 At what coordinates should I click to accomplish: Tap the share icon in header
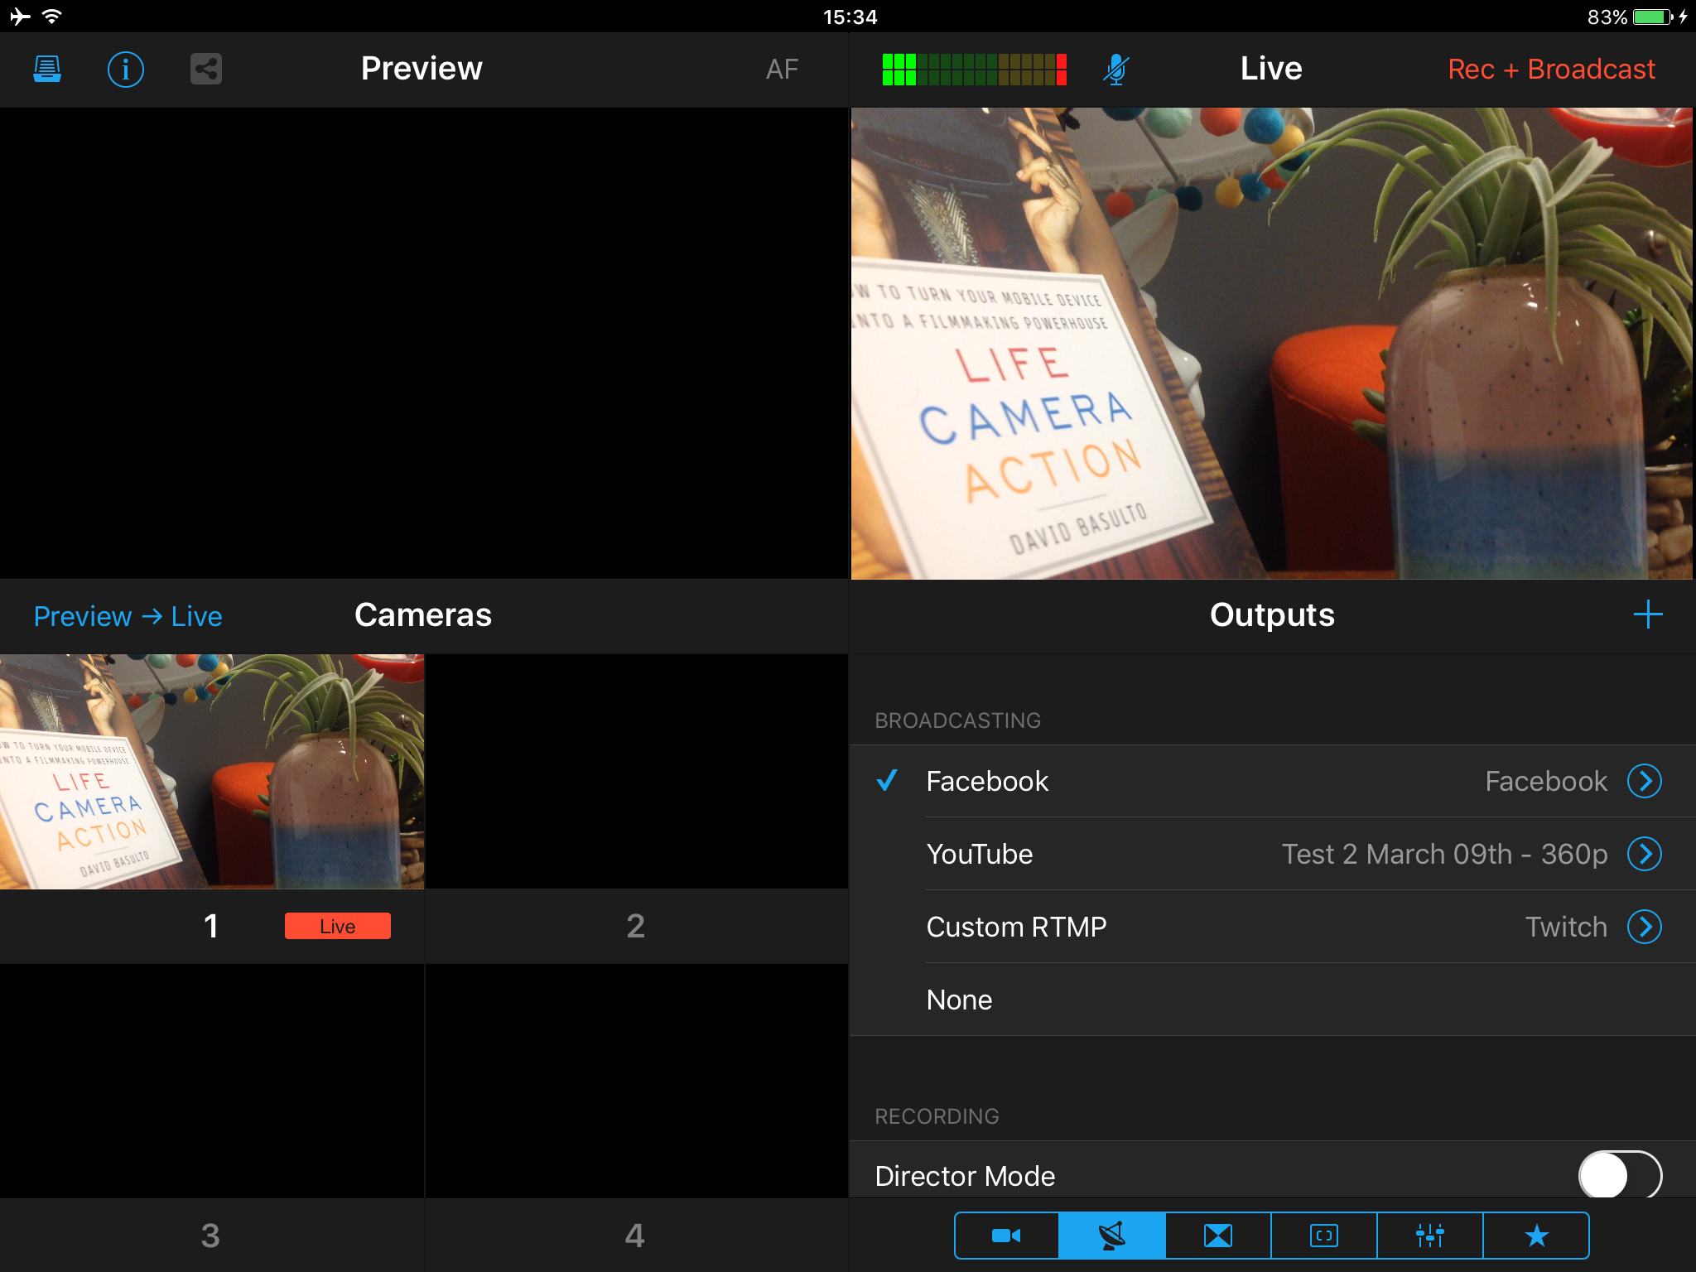coord(206,70)
